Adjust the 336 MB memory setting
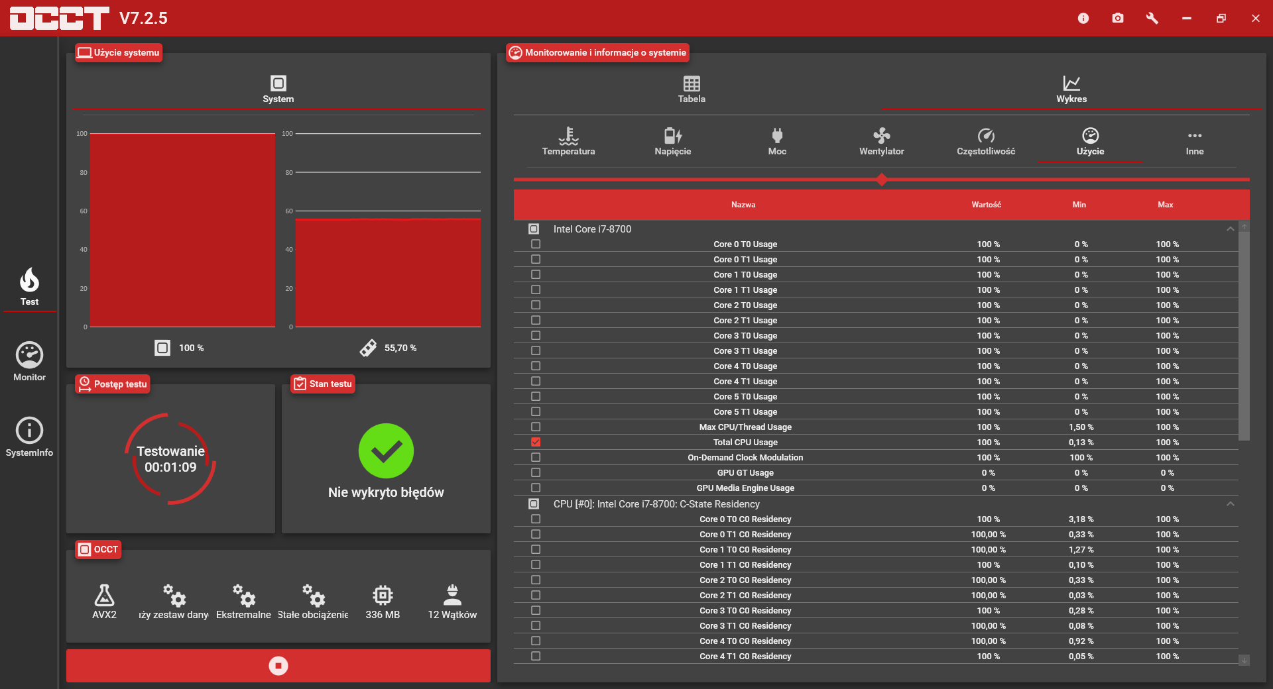This screenshot has height=689, width=1273. coord(383,602)
